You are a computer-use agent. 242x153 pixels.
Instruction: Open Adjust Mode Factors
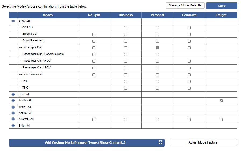(x=203, y=142)
